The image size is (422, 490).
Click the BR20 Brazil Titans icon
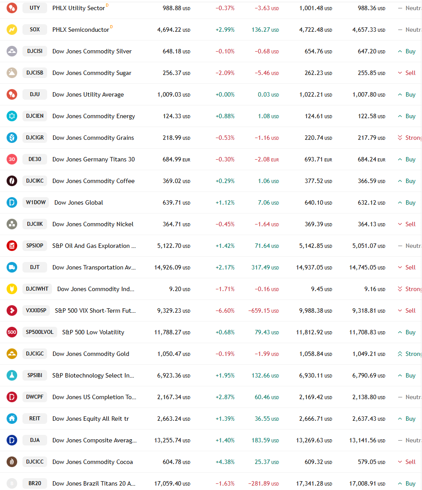pyautogui.click(x=12, y=483)
